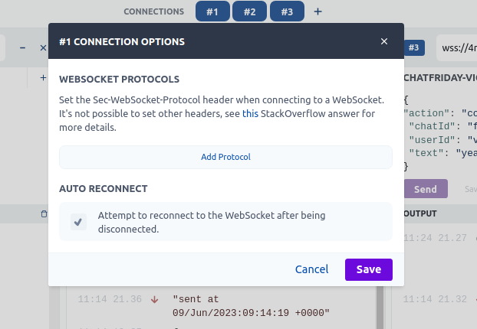
Task: Click the blue X icon beside dialog
Action: (43, 47)
